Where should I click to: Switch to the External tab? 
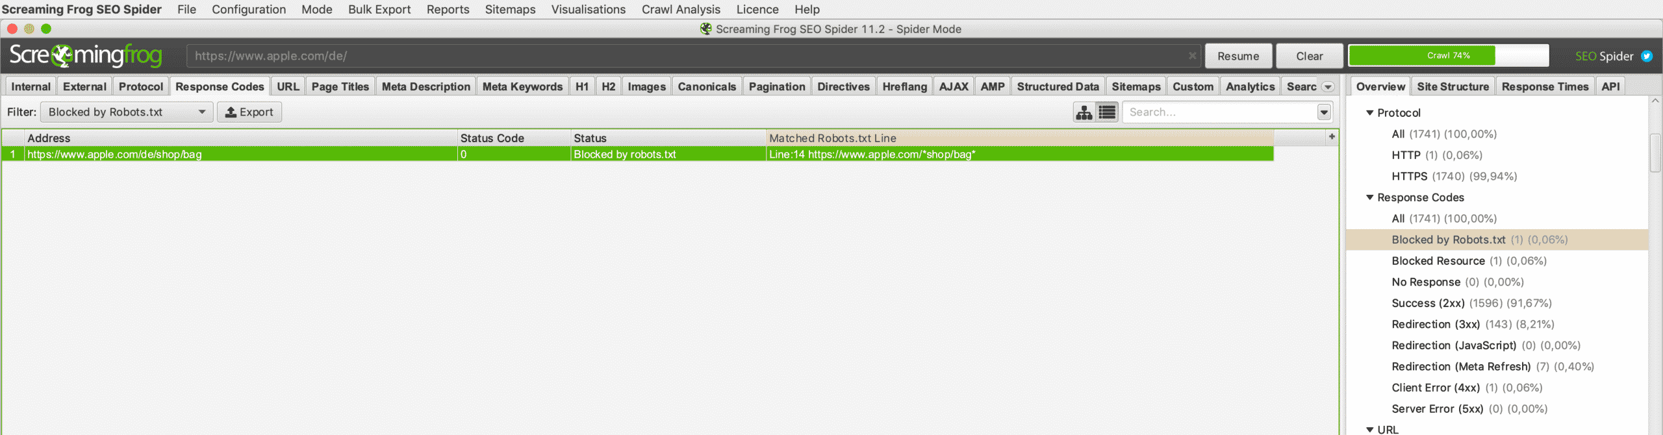[x=84, y=86]
